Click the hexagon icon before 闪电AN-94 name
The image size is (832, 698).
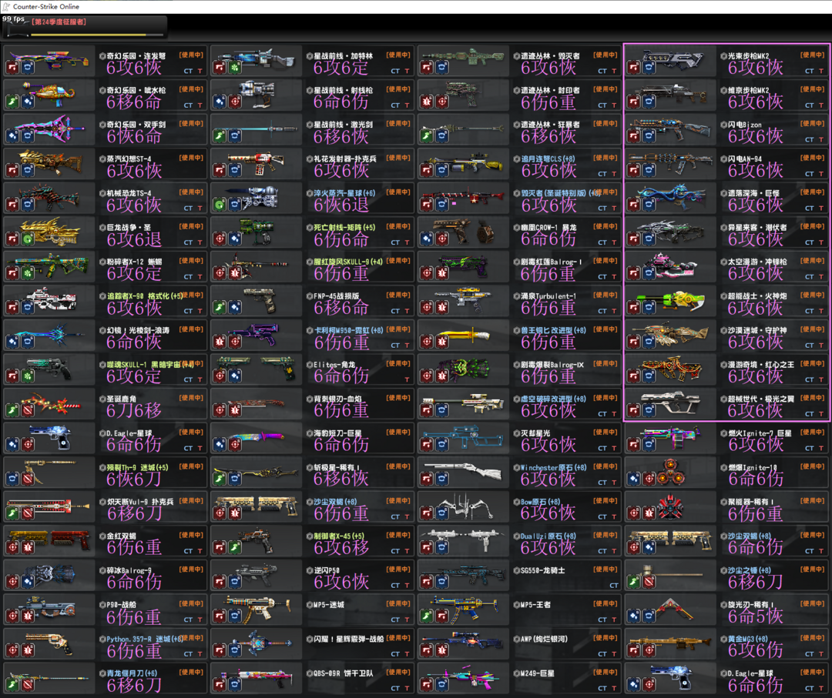click(723, 159)
